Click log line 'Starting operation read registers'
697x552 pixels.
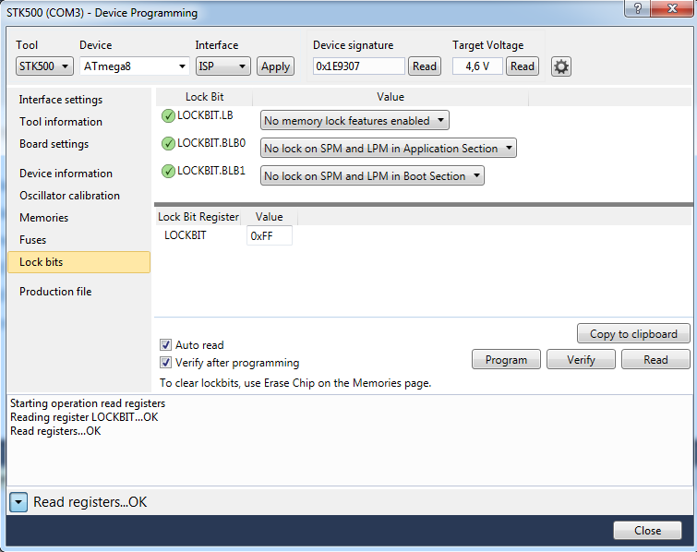88,403
